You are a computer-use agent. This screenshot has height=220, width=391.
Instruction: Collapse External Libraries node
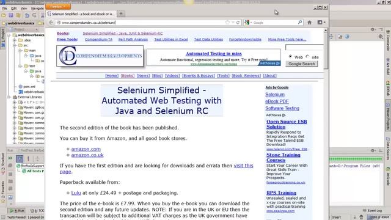pyautogui.click(x=9, y=97)
